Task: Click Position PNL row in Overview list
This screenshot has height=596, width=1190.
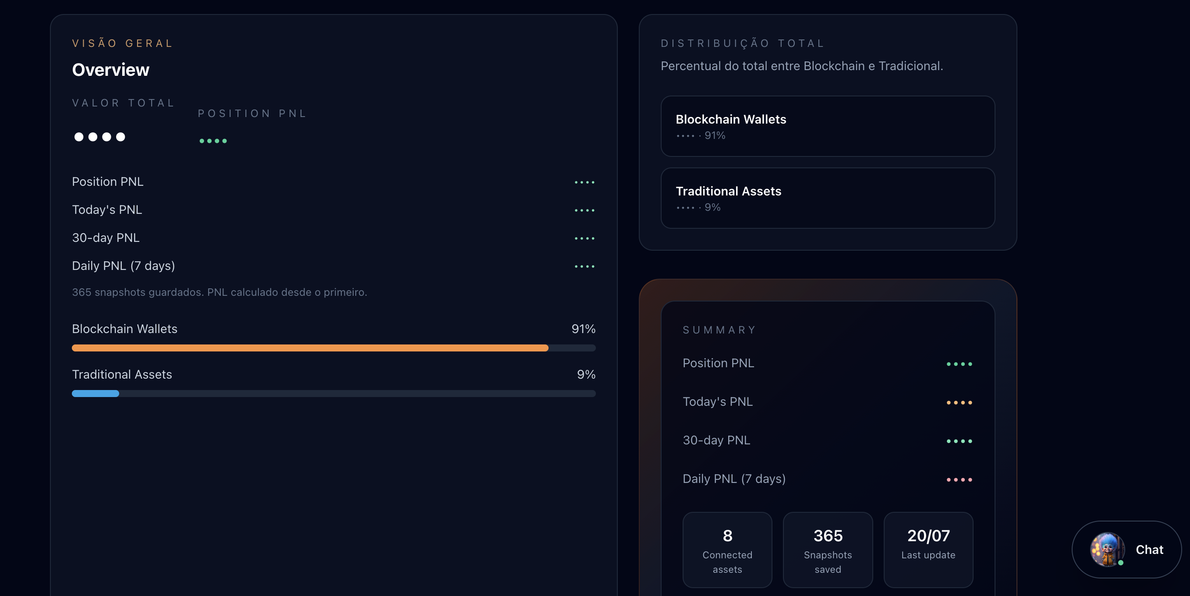Action: click(x=333, y=182)
